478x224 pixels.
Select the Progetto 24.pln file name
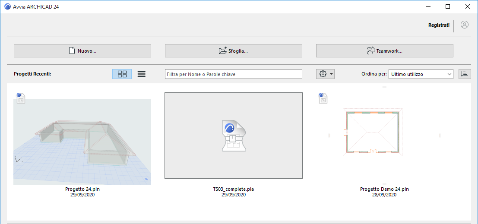coord(82,189)
